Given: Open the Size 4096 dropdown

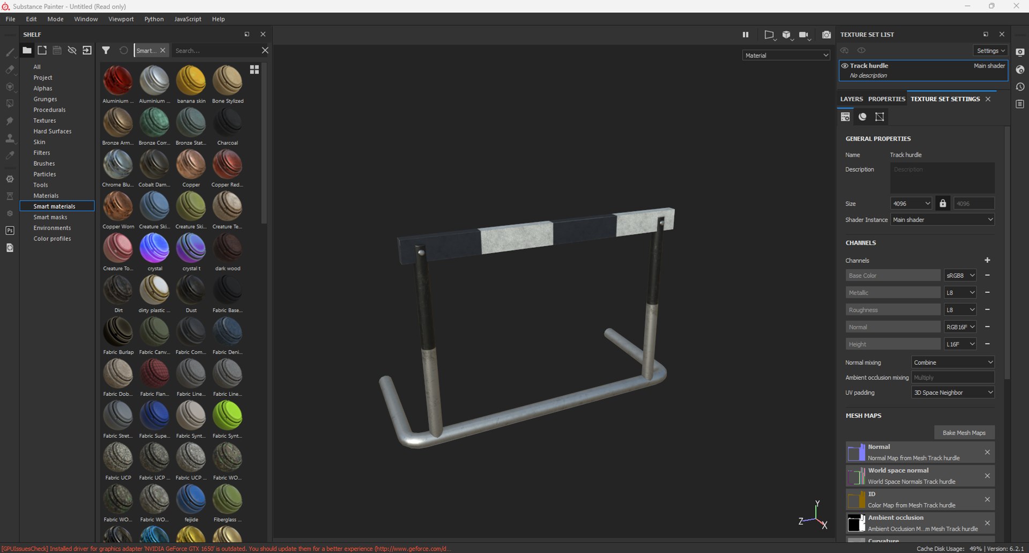Looking at the screenshot, I should click(911, 203).
